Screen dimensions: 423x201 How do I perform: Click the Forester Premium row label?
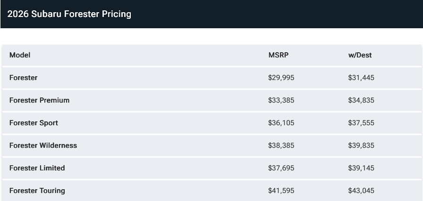coord(39,100)
